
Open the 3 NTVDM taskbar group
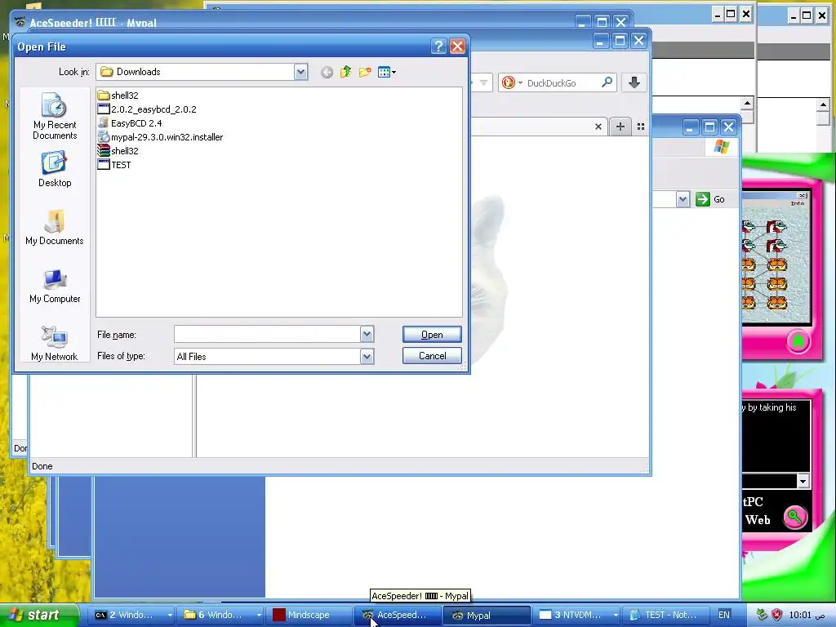coord(577,615)
